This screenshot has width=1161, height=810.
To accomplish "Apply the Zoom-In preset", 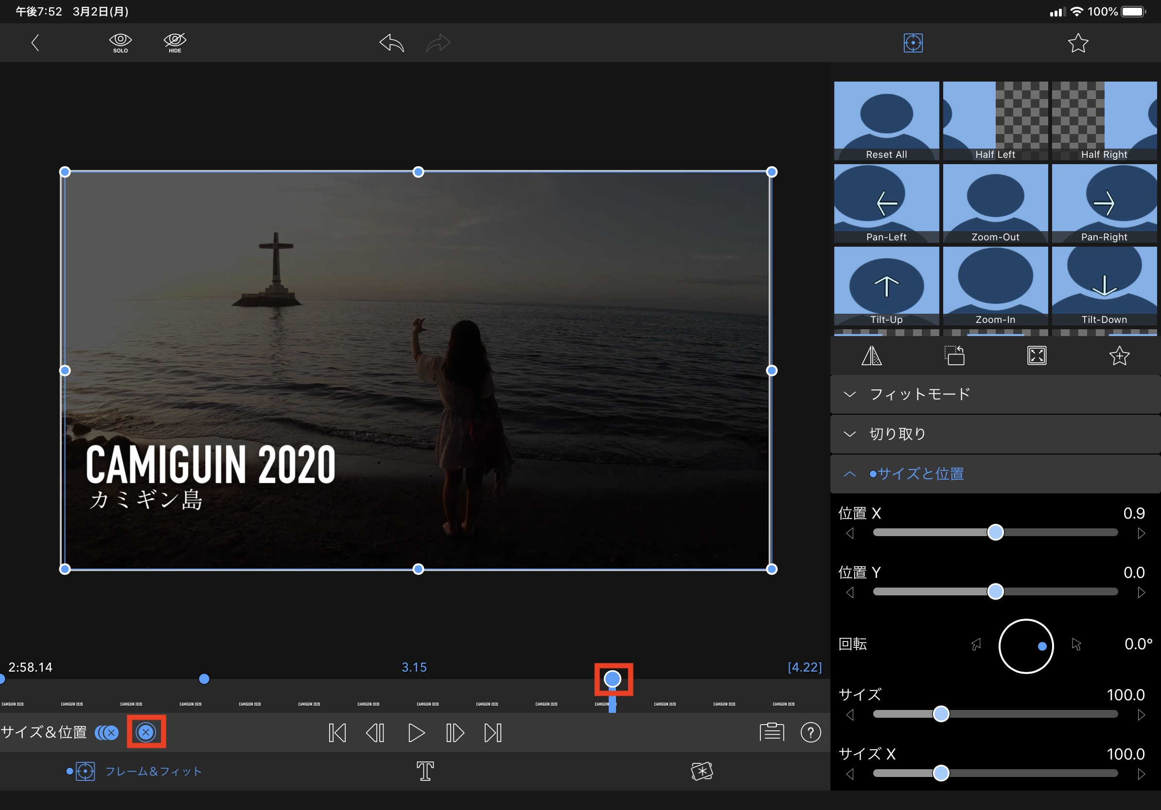I will pyautogui.click(x=995, y=287).
